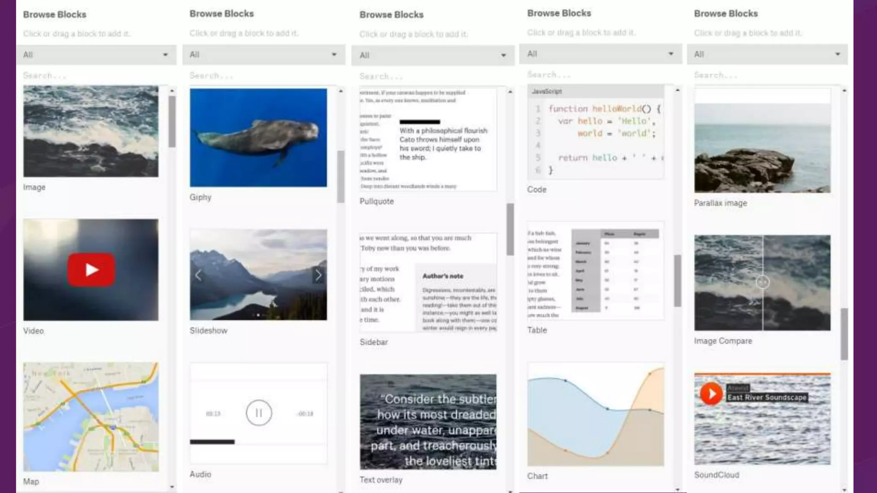877x493 pixels.
Task: Click the slideshow next arrow
Action: click(x=318, y=275)
